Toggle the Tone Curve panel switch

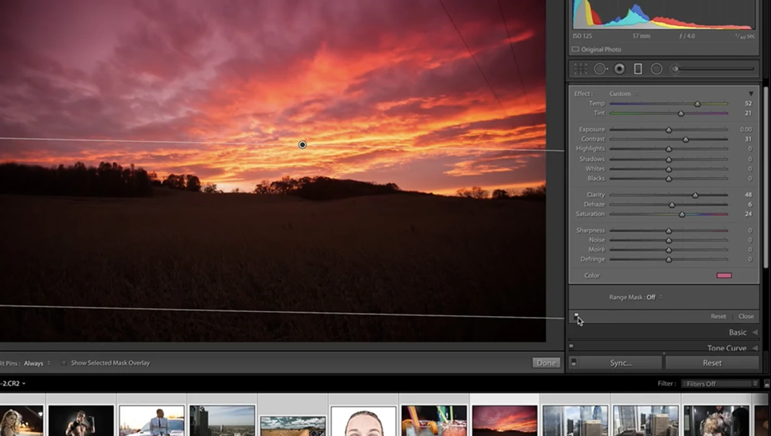(571, 346)
